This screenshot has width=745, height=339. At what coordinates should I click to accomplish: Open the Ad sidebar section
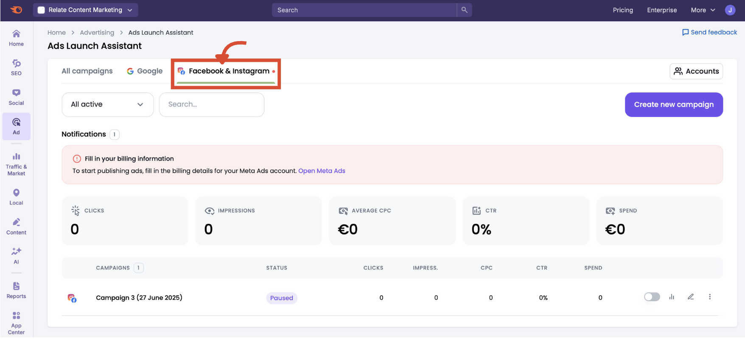point(16,126)
